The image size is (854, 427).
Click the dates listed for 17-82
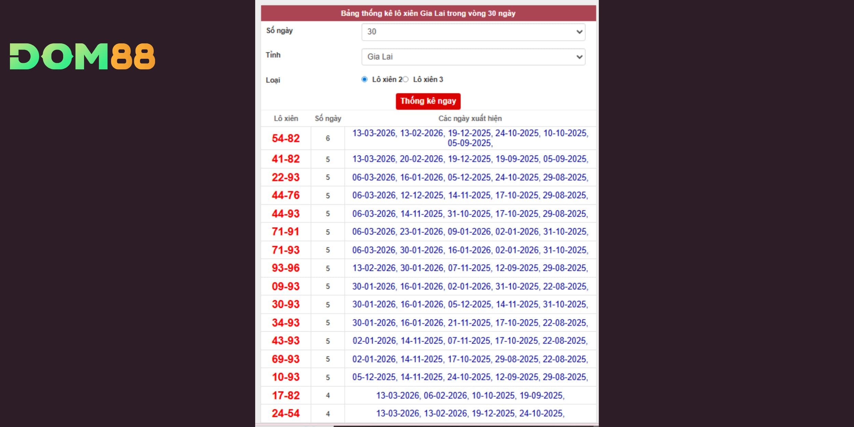[470, 396]
